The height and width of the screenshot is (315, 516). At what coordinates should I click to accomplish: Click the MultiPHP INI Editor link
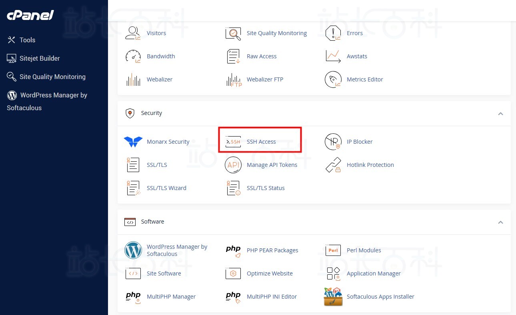pos(272,297)
